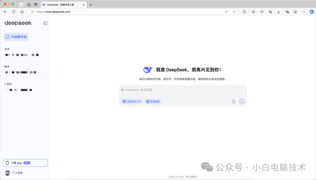The image size is (316, 180).
Task: Click the NEW badge on 下载 App
Action: pyautogui.click(x=27, y=163)
